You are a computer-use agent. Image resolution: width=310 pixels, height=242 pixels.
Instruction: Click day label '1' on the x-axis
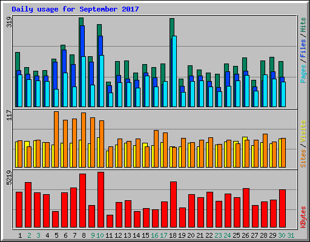(20, 235)
